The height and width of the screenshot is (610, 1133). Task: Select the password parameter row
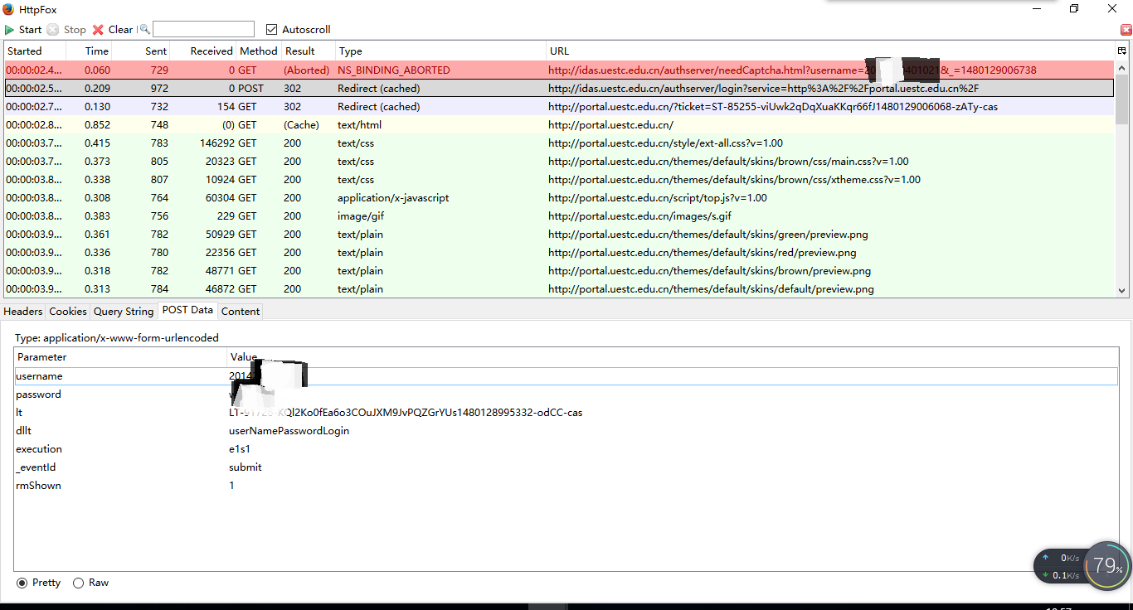click(566, 395)
